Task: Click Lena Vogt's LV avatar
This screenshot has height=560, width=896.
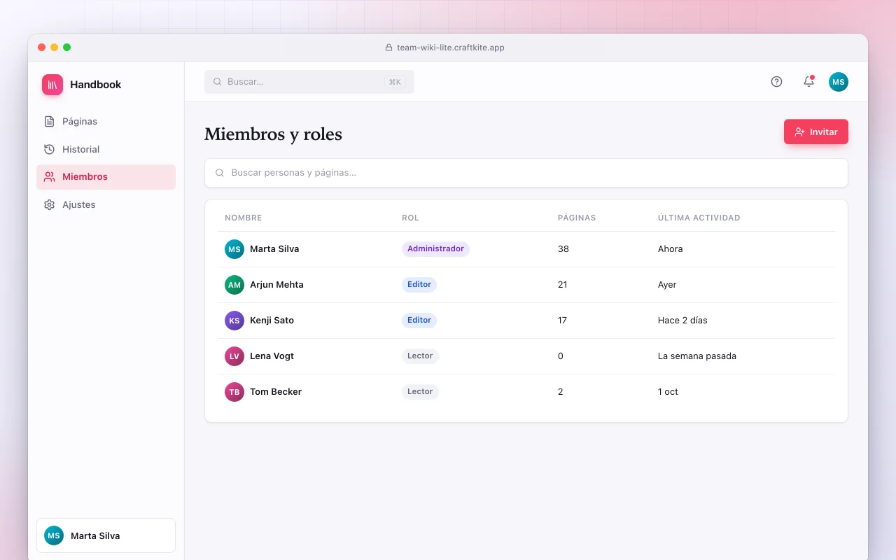Action: pos(234,356)
